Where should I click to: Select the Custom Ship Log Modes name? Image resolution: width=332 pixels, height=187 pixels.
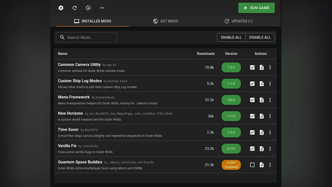coord(80,81)
